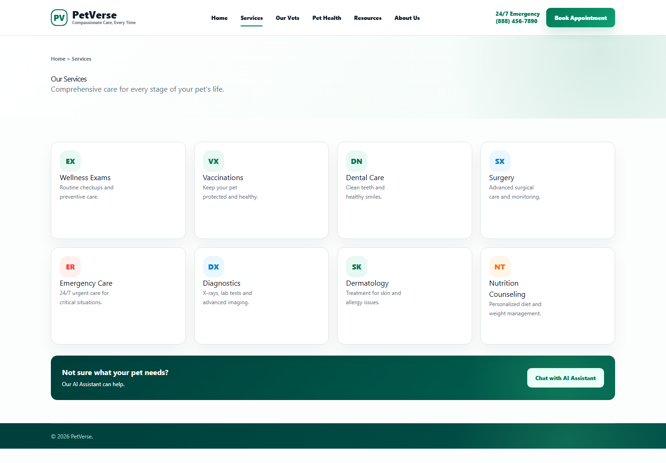The image size is (666, 463).
Task: Open the Wellness Exams card title
Action: point(85,178)
